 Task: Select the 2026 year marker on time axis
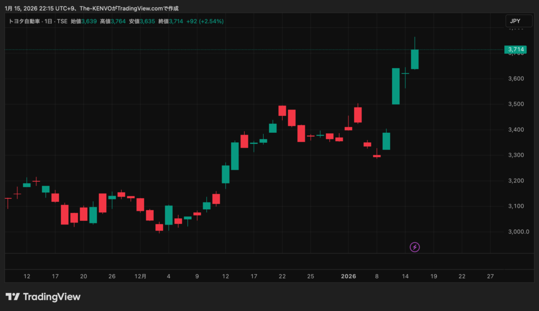click(348, 276)
